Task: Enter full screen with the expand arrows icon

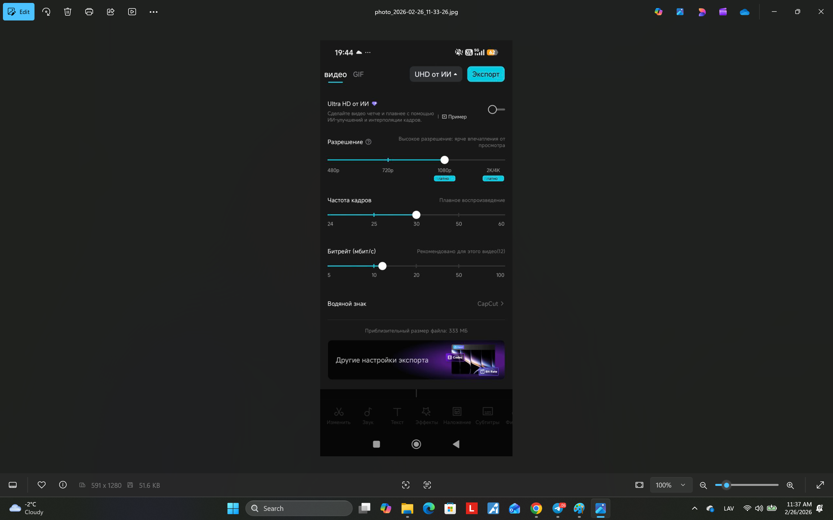Action: coord(820,485)
